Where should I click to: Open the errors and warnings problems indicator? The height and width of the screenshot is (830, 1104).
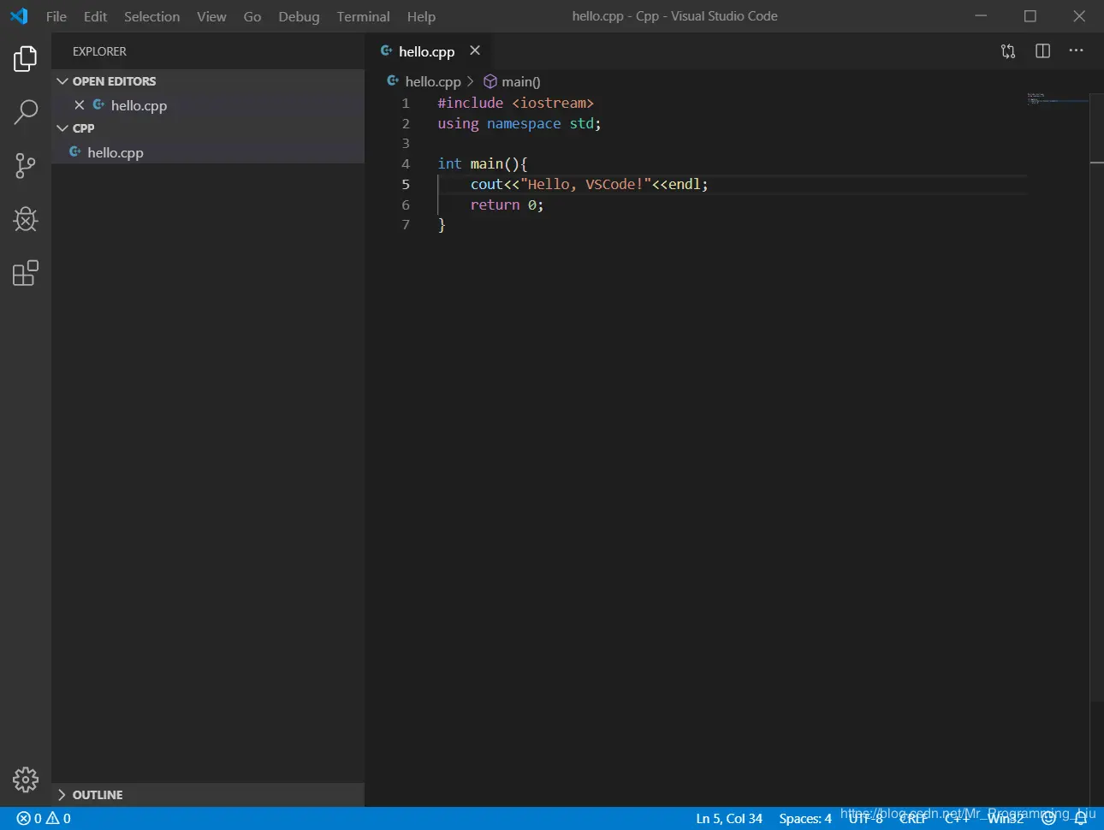(x=44, y=818)
